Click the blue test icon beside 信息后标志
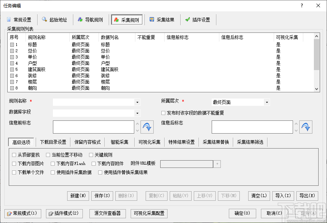Image resolution: width=327 pixels, height=223 pixels. [x=306, y=127]
